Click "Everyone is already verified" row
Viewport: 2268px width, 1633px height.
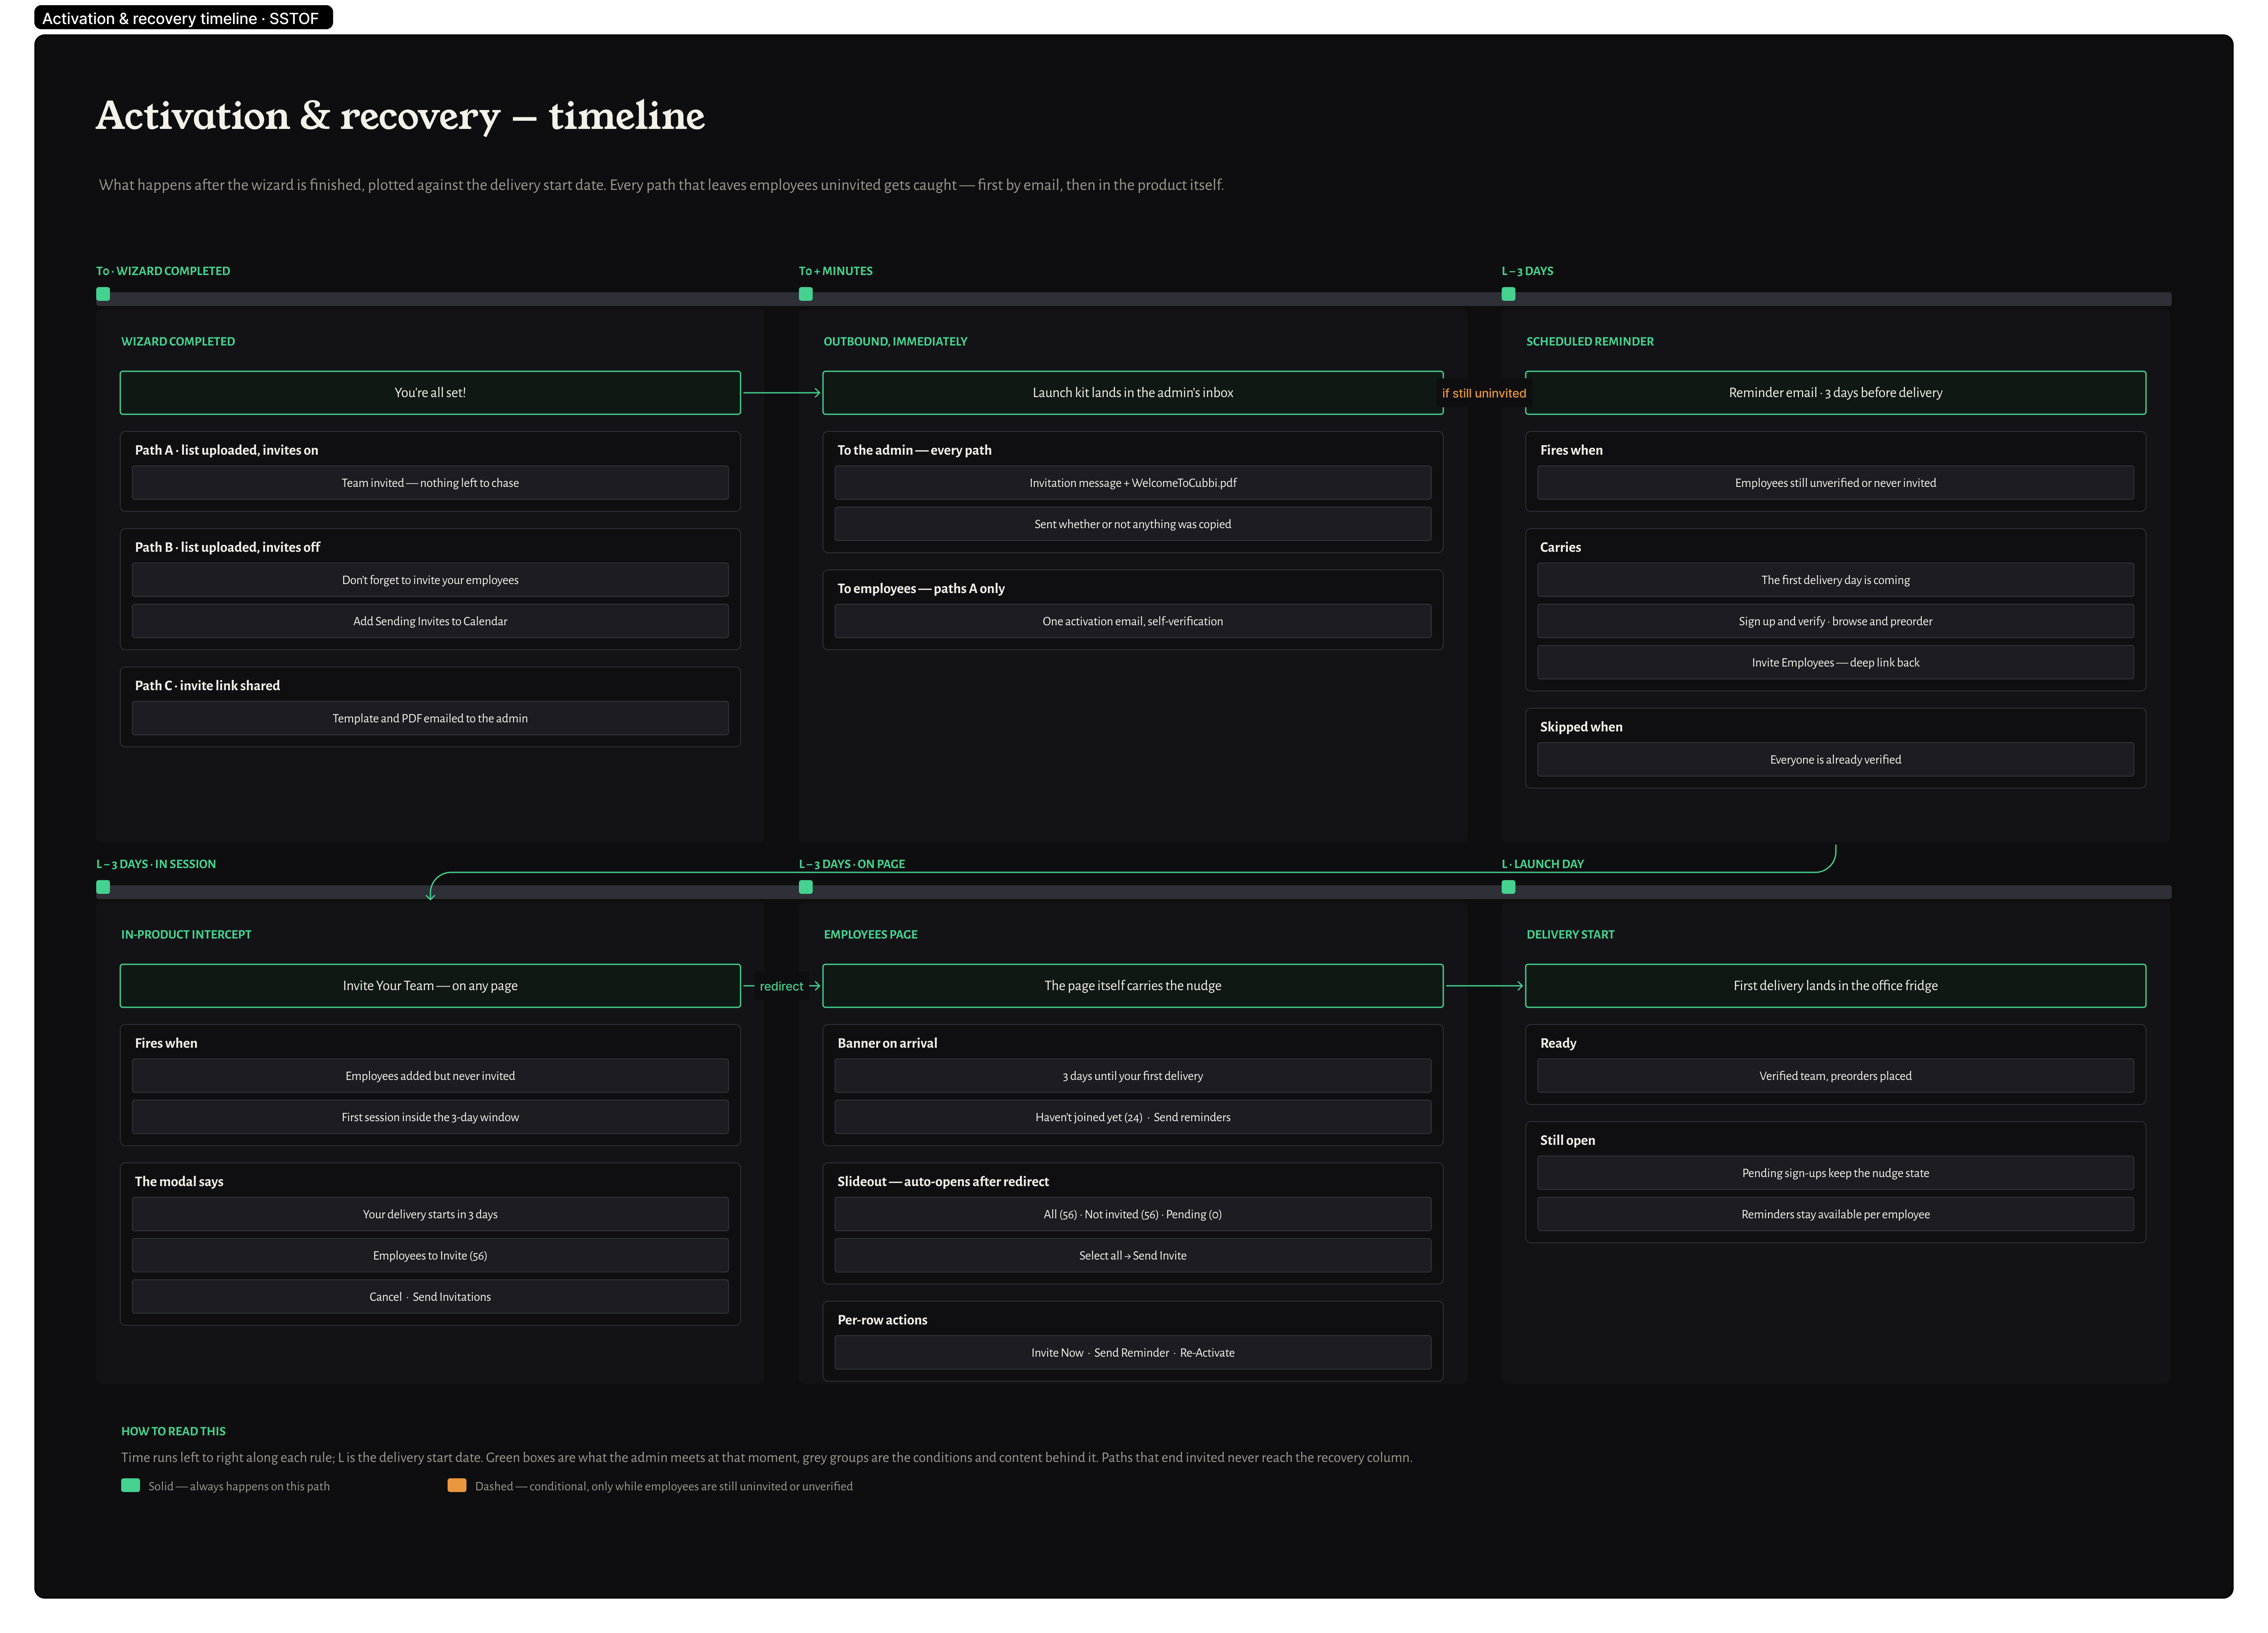pos(1835,759)
